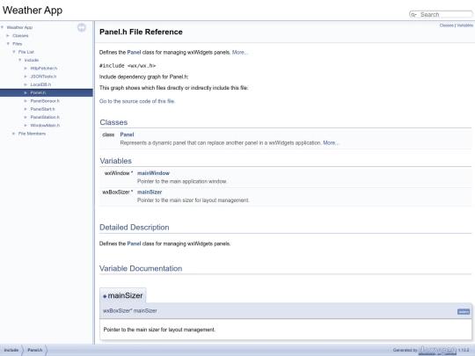Click the #include <wx/wx.h> line
This screenshot has height=356, width=475.
pyautogui.click(x=128, y=66)
